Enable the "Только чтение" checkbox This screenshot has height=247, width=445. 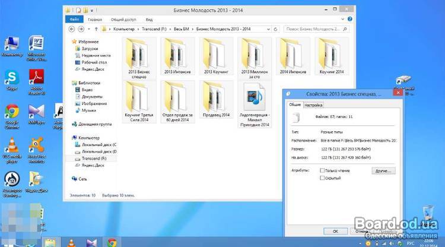pyautogui.click(x=322, y=170)
